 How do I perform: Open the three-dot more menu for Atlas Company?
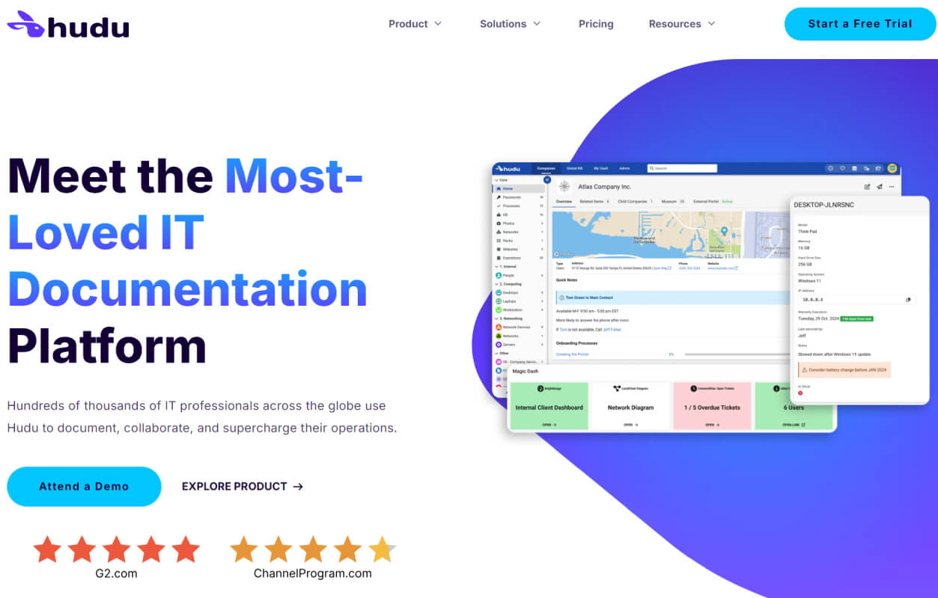click(892, 187)
